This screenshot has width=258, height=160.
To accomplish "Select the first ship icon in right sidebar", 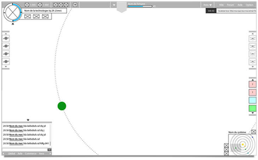I will pyautogui.click(x=252, y=39).
